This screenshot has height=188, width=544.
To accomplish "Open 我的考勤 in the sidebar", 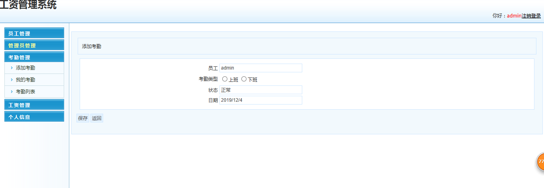I will pos(25,80).
